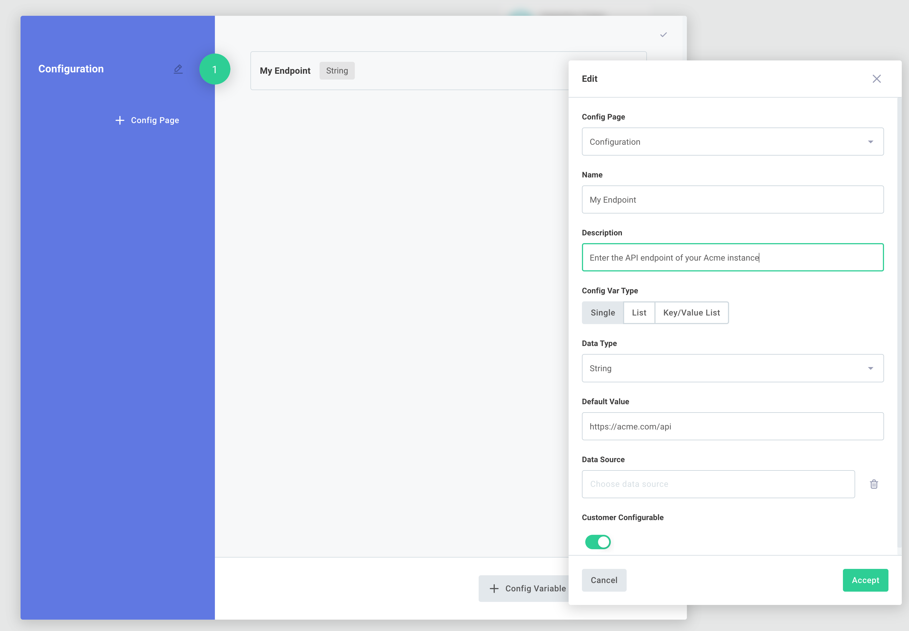Click the Default Value field with https://acme.com/api

732,426
